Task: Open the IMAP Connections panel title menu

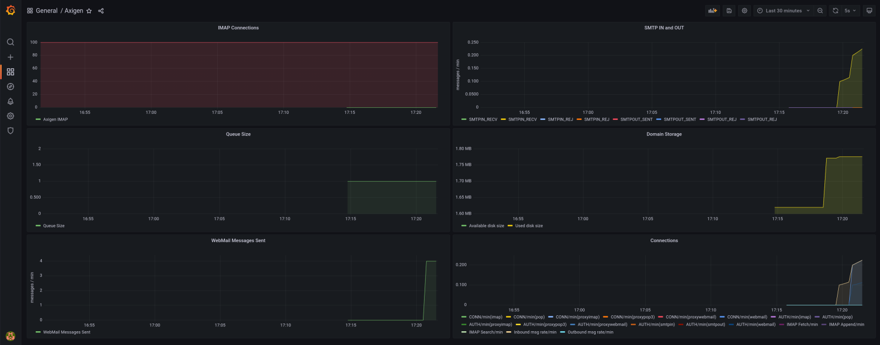Action: click(x=238, y=28)
